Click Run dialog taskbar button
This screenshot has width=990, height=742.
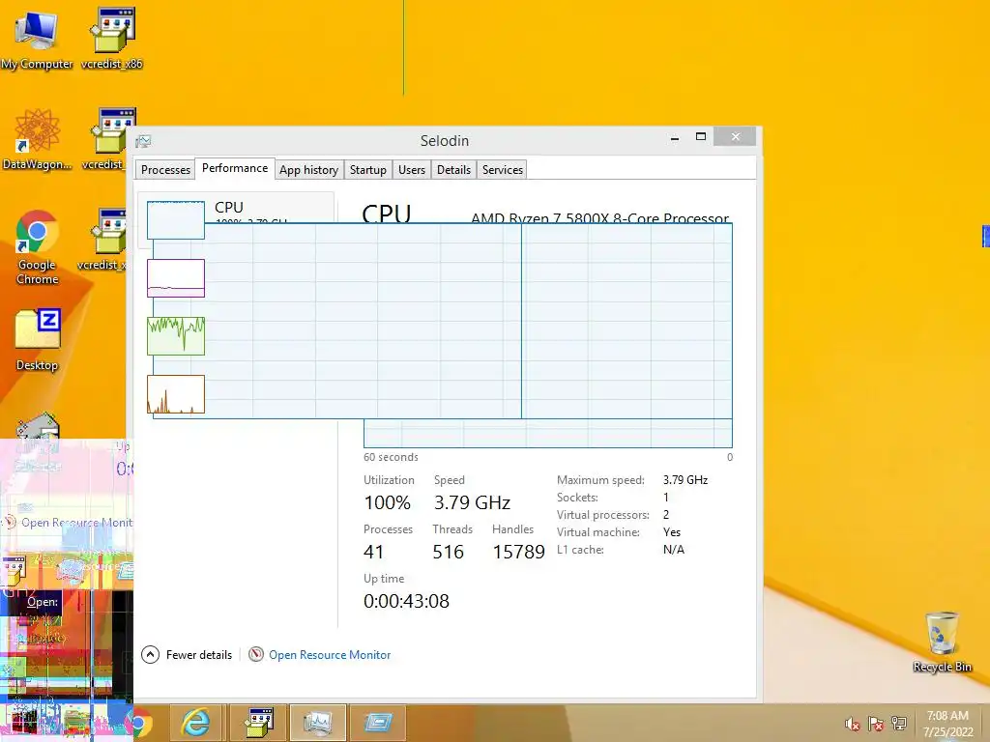tap(378, 723)
